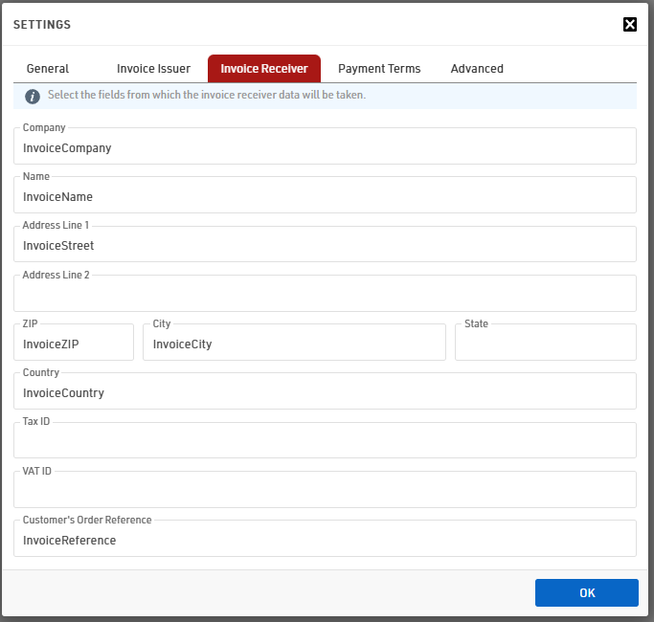Open the Advanced tab
The width and height of the screenshot is (654, 622).
[x=477, y=69]
